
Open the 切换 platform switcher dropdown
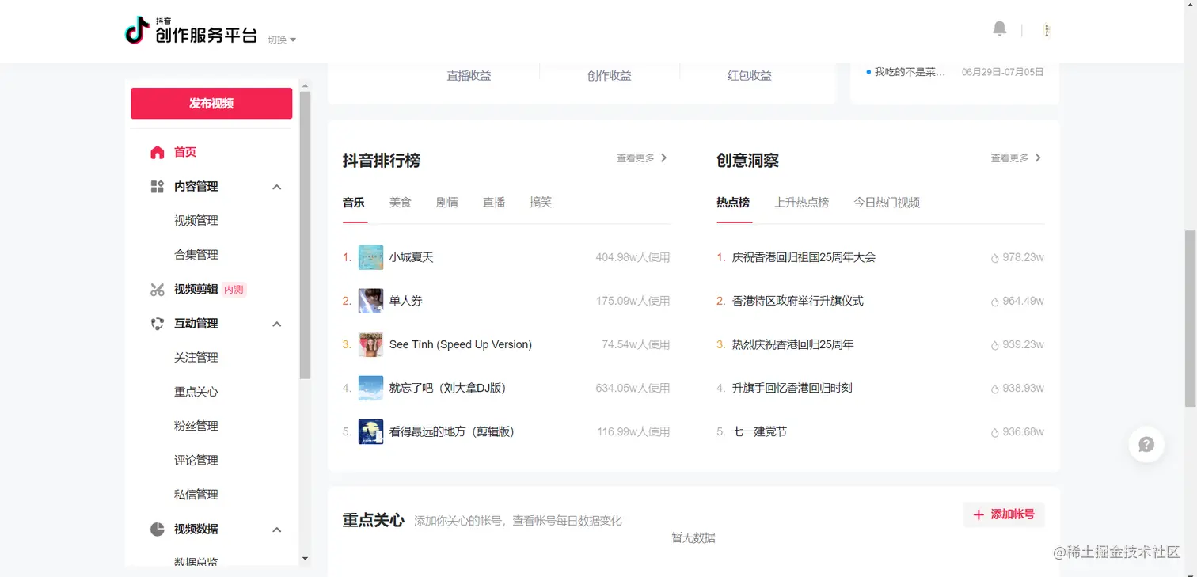(281, 39)
